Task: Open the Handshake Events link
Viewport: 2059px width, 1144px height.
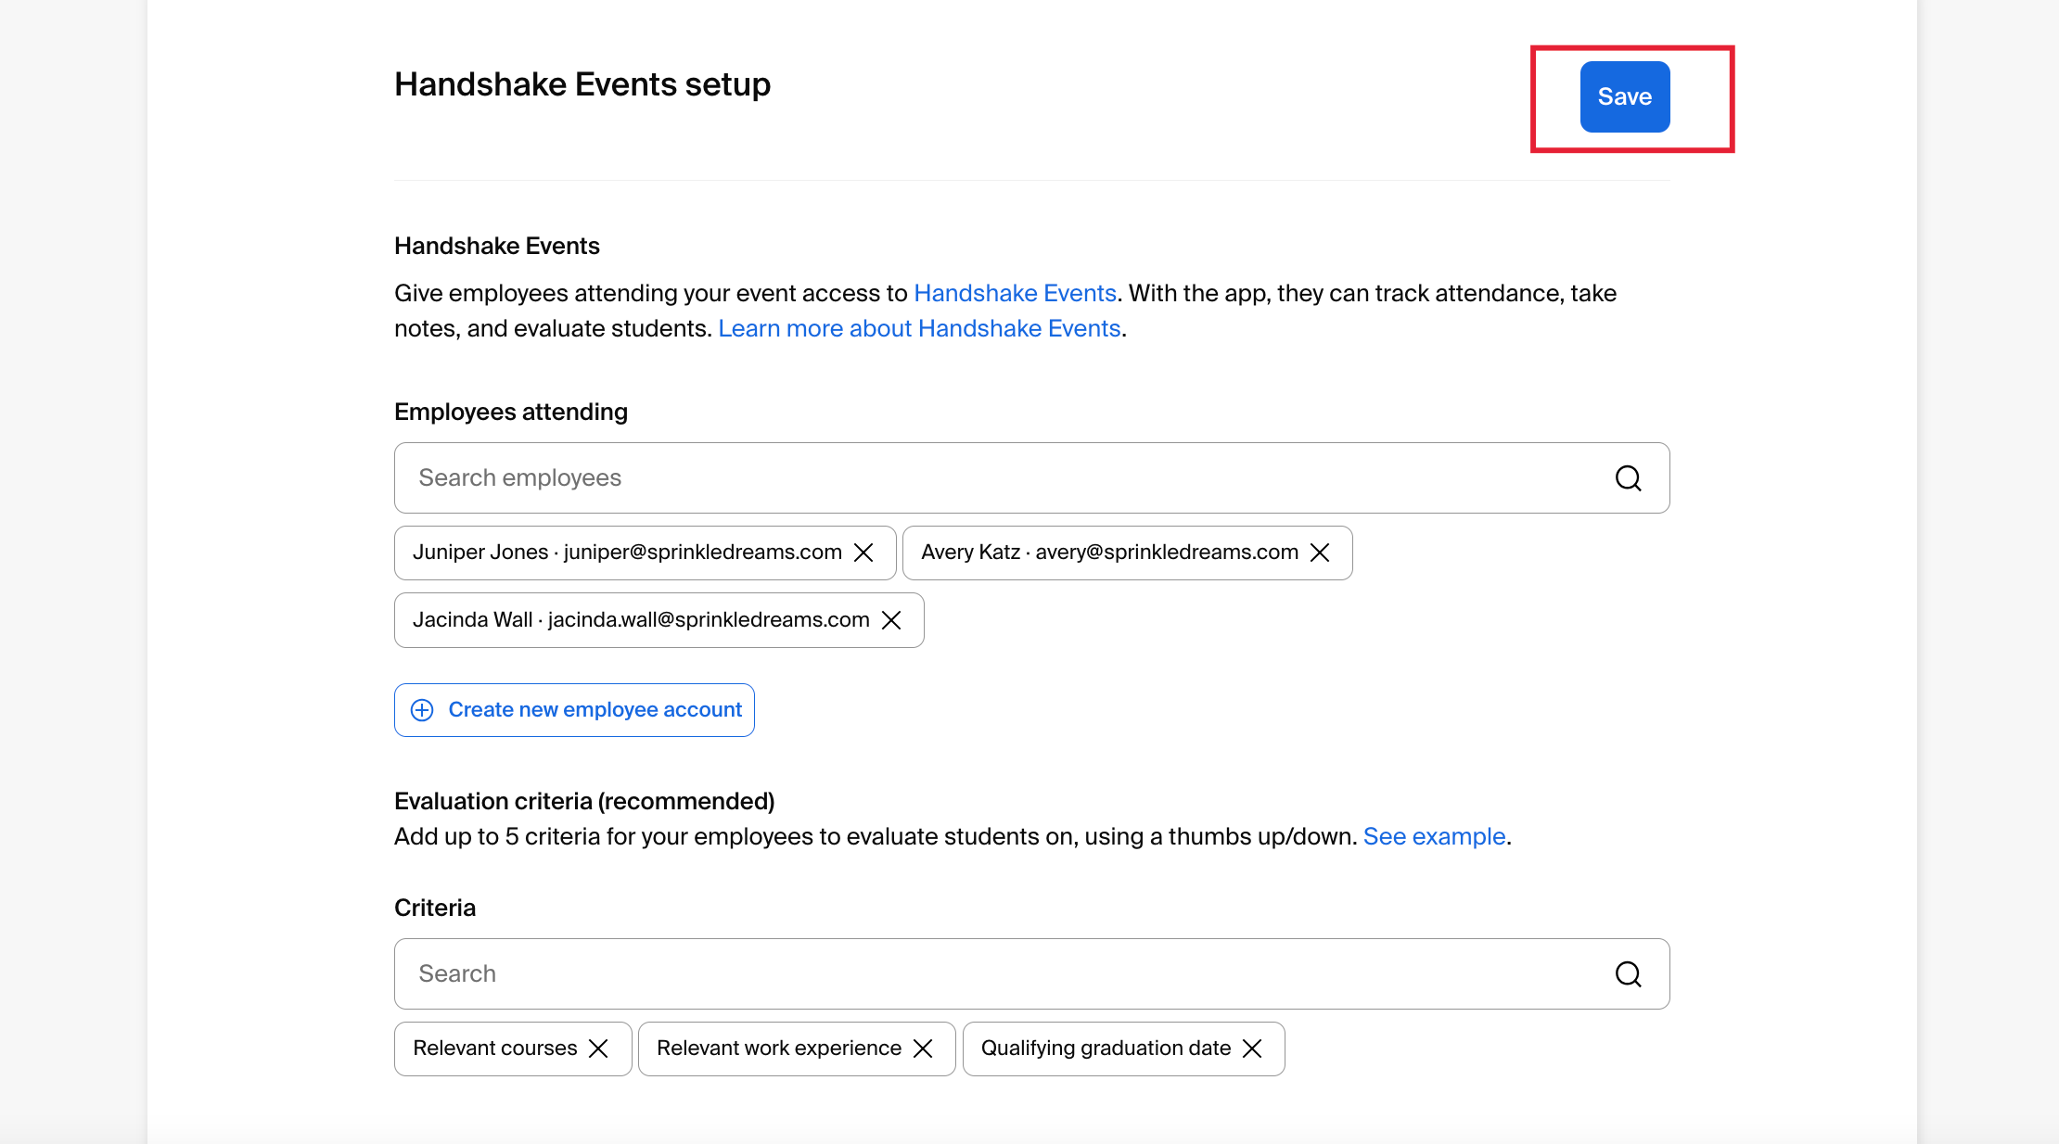Action: 1015,293
